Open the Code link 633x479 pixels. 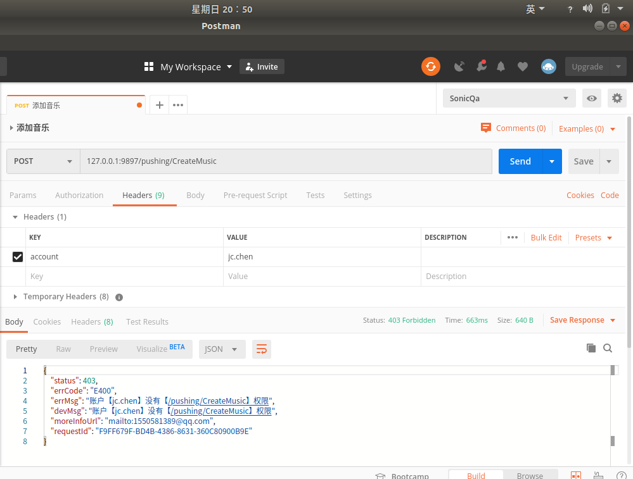coord(610,195)
